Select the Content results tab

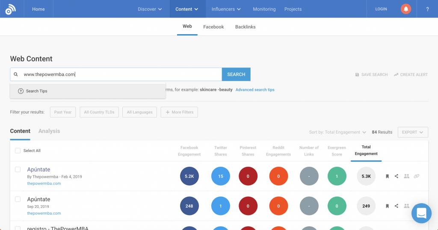pyautogui.click(x=20, y=131)
